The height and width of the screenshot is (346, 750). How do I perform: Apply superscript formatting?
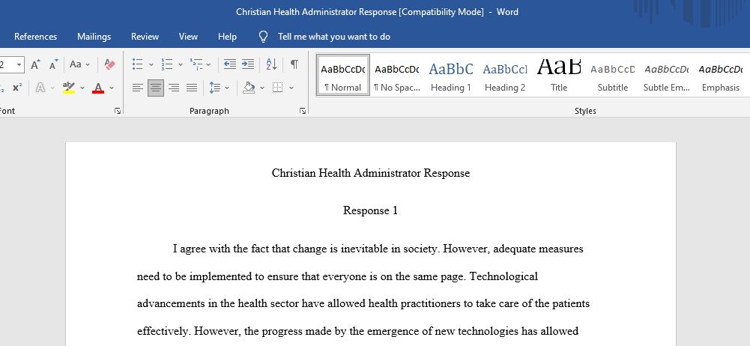(x=17, y=88)
